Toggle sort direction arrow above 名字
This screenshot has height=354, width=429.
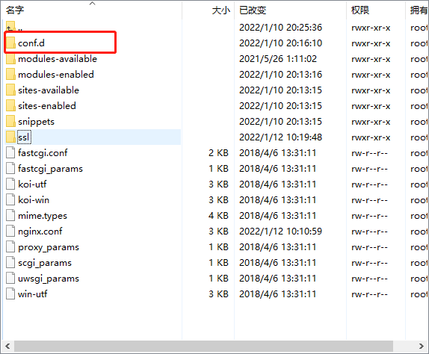93,3
